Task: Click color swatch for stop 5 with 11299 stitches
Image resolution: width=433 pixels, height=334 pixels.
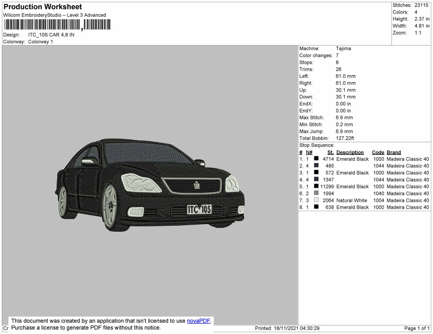Action: [x=316, y=186]
